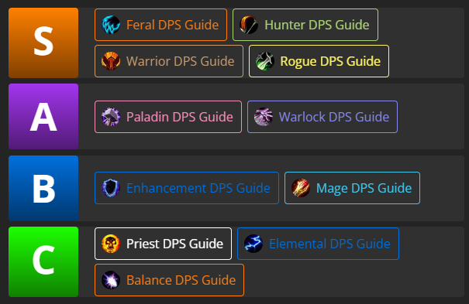Click the green Rogue icon
Image resolution: width=469 pixels, height=304 pixels.
(265, 61)
